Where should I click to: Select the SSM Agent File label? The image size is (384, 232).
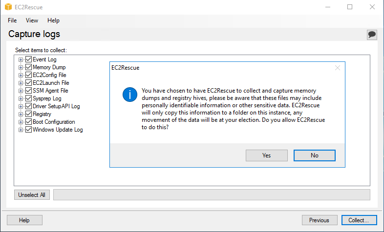pos(50,91)
